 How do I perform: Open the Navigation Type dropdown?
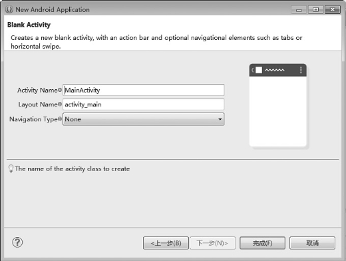[x=144, y=119]
